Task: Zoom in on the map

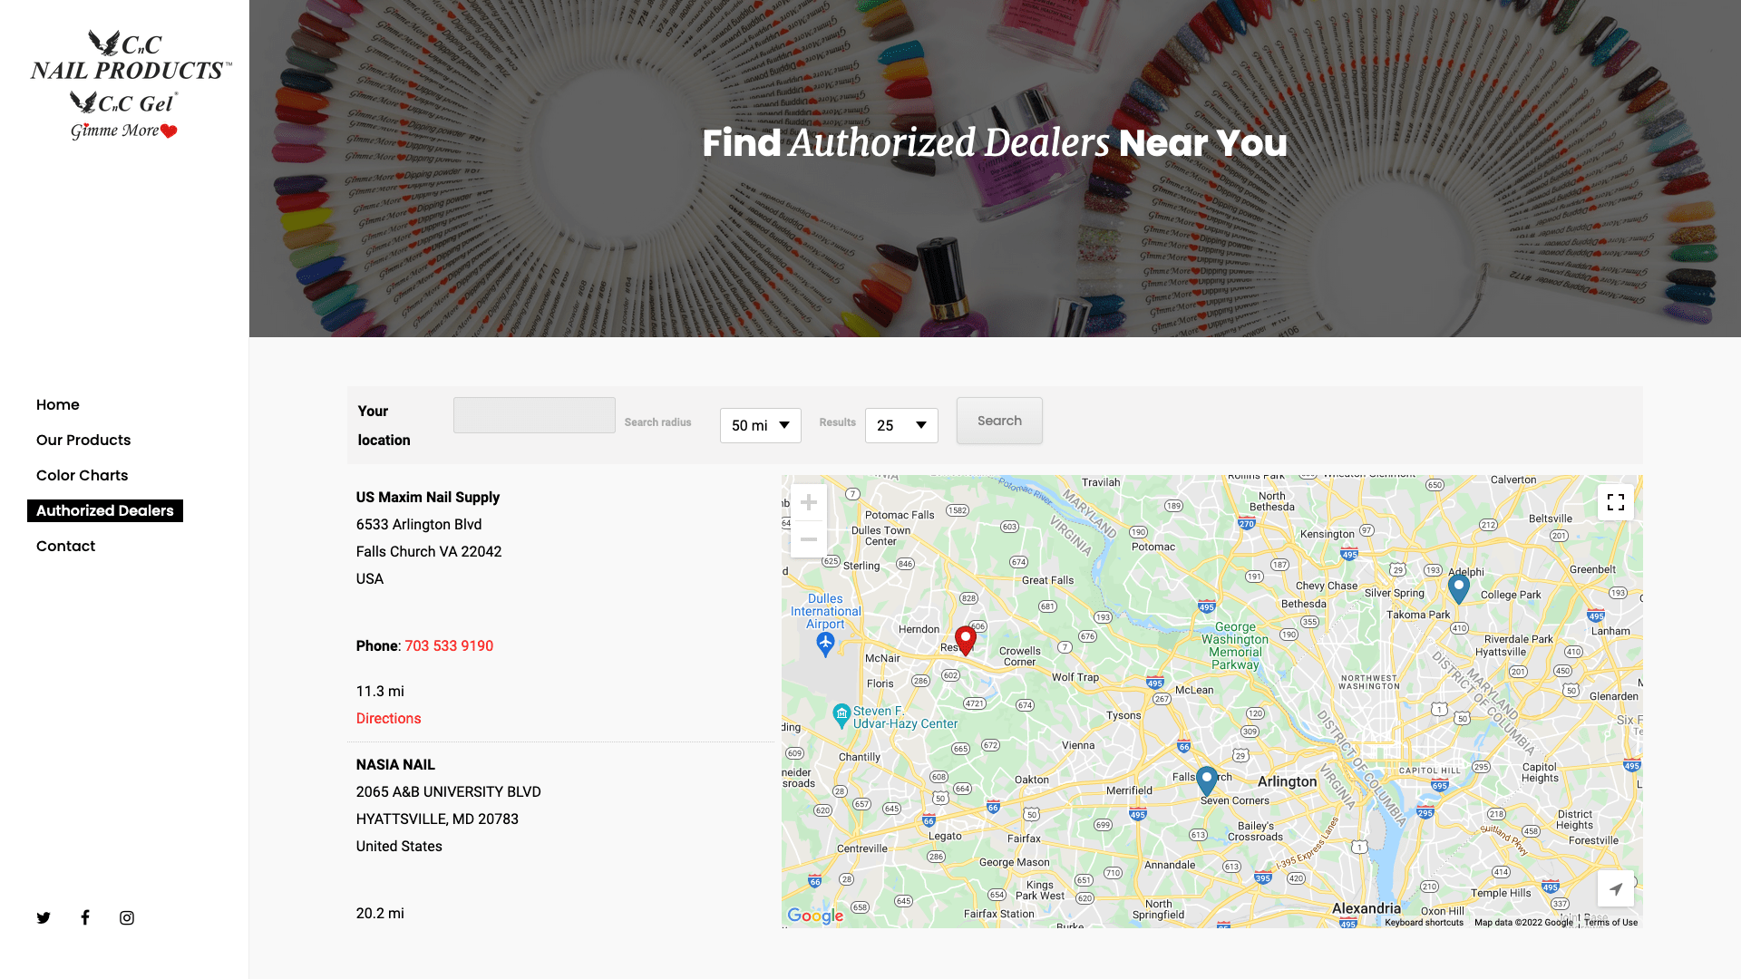Action: point(808,502)
